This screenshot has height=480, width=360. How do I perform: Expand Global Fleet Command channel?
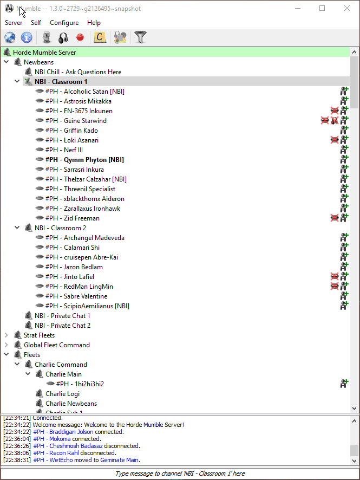(6, 345)
